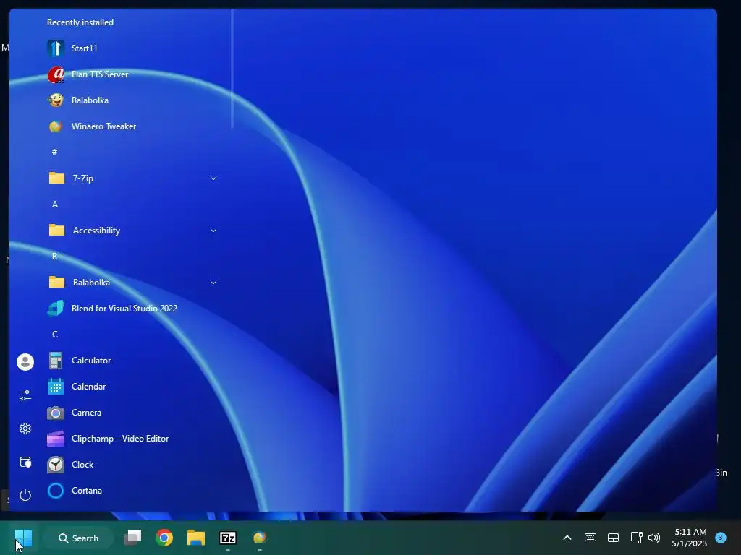Click the user account avatar icon

pyautogui.click(x=25, y=362)
